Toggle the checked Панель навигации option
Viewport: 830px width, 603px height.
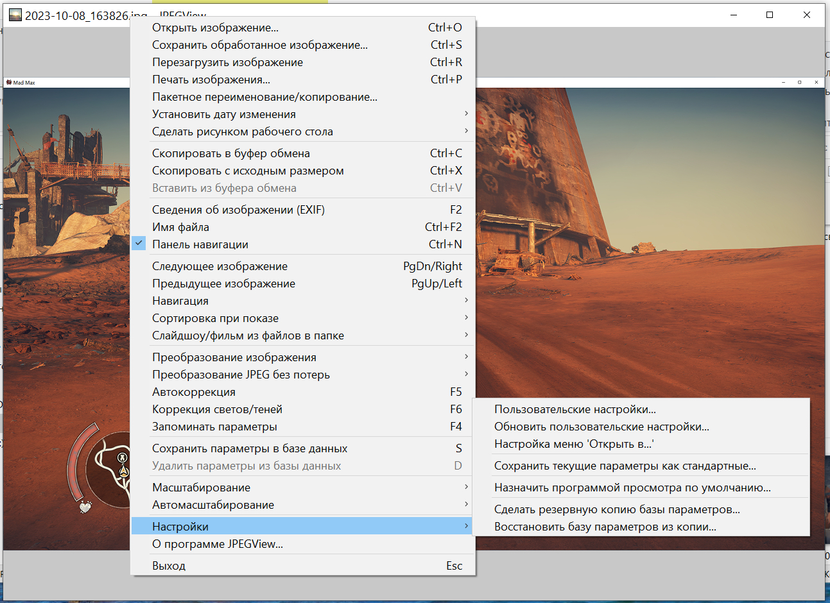point(302,244)
